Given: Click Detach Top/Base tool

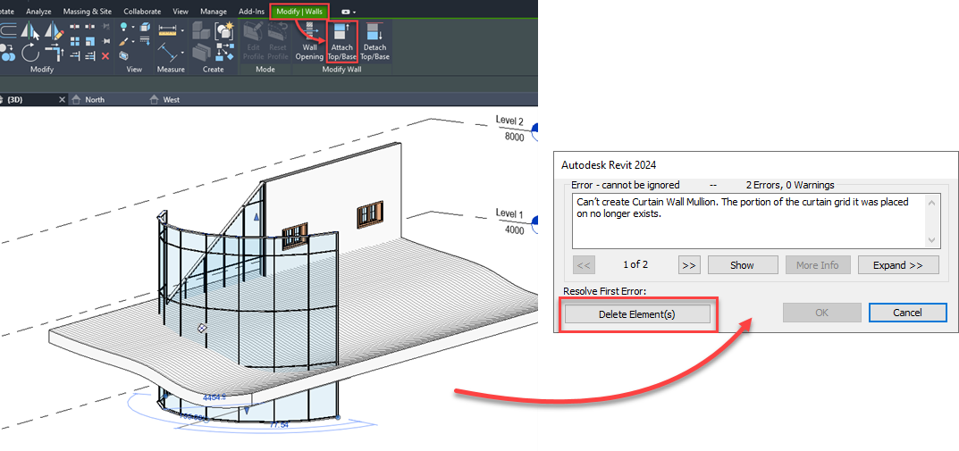Looking at the screenshot, I should click(x=374, y=41).
